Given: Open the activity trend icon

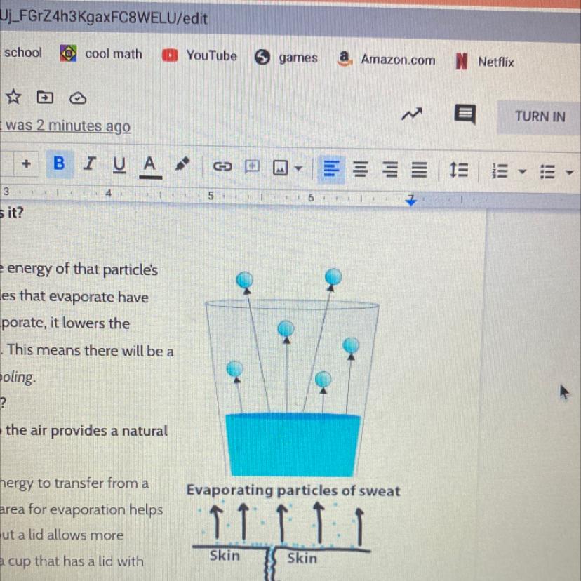Looking at the screenshot, I should click(x=413, y=113).
